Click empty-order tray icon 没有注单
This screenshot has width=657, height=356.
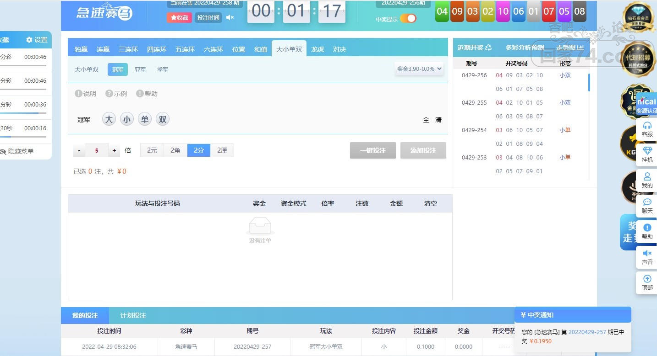pyautogui.click(x=260, y=226)
